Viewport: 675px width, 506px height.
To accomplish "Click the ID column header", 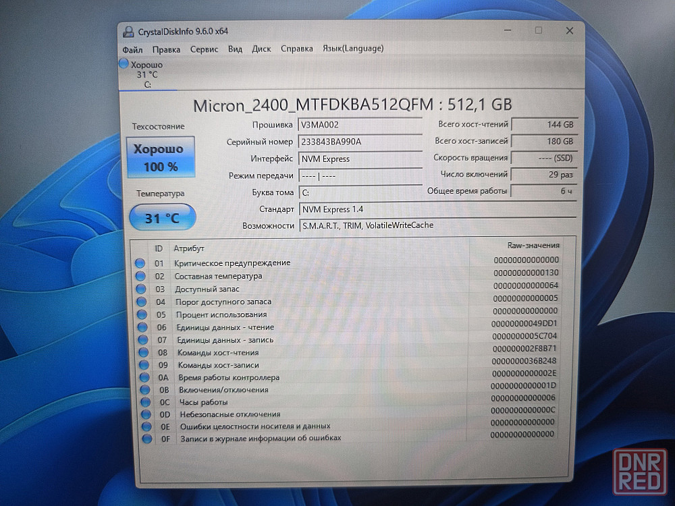I will click(159, 248).
